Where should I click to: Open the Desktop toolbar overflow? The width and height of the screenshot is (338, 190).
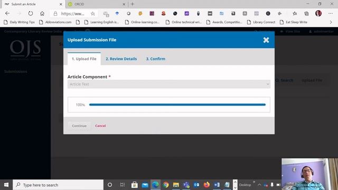coord(254,182)
